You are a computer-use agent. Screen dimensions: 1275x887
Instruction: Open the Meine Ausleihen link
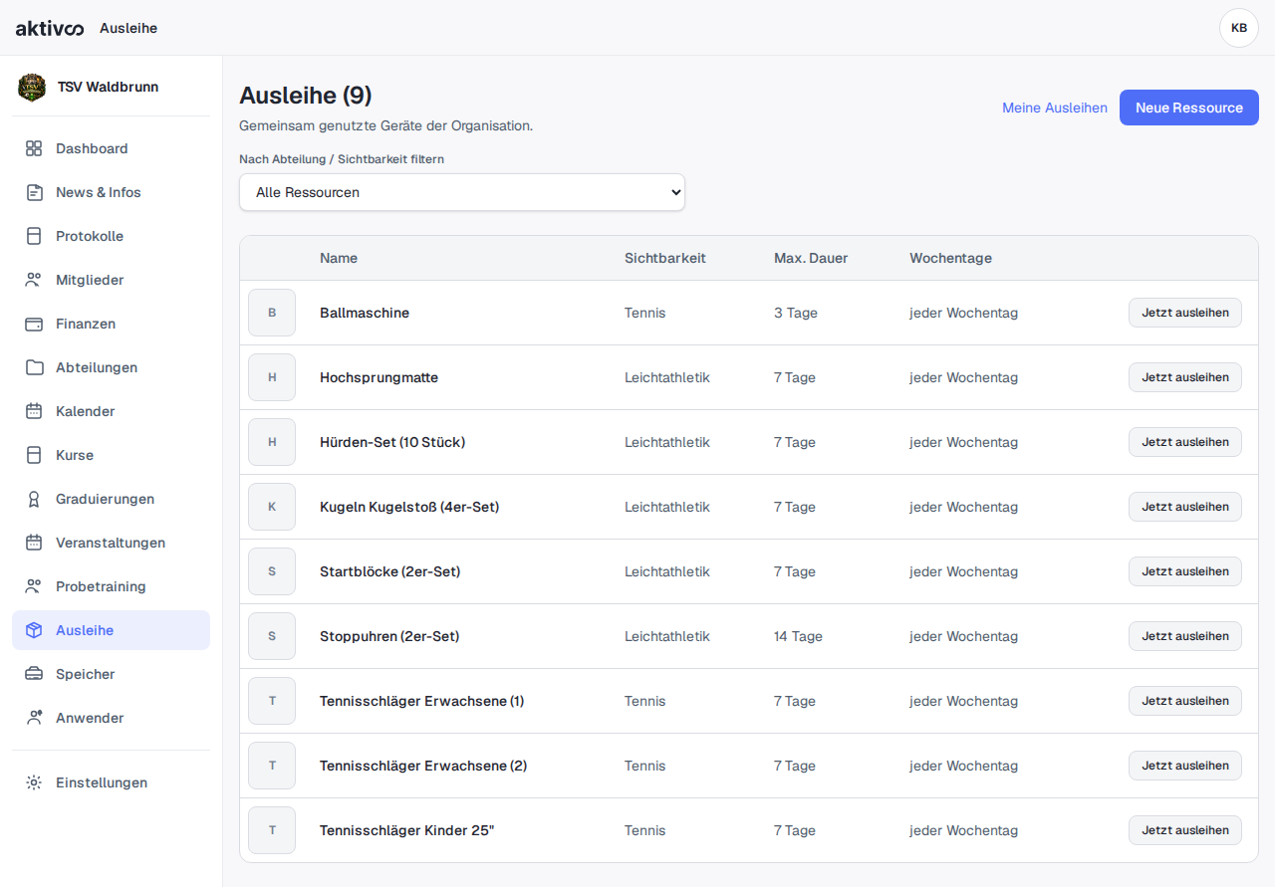tap(1055, 108)
